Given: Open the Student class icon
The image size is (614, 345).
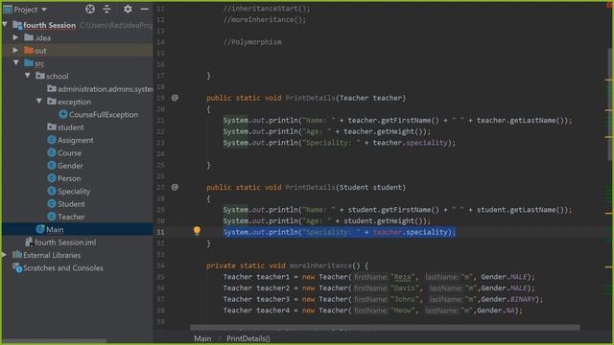Looking at the screenshot, I should (52, 204).
